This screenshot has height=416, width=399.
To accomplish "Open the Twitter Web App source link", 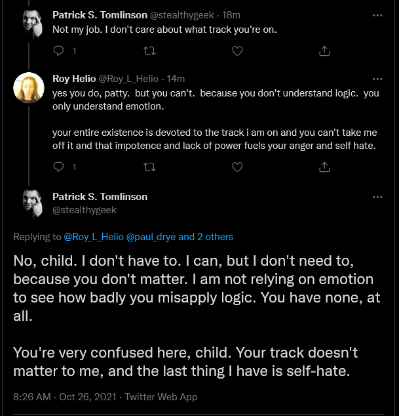I will [x=161, y=396].
